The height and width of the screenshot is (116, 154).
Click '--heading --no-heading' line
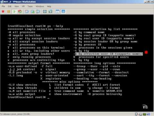(92, 79)
